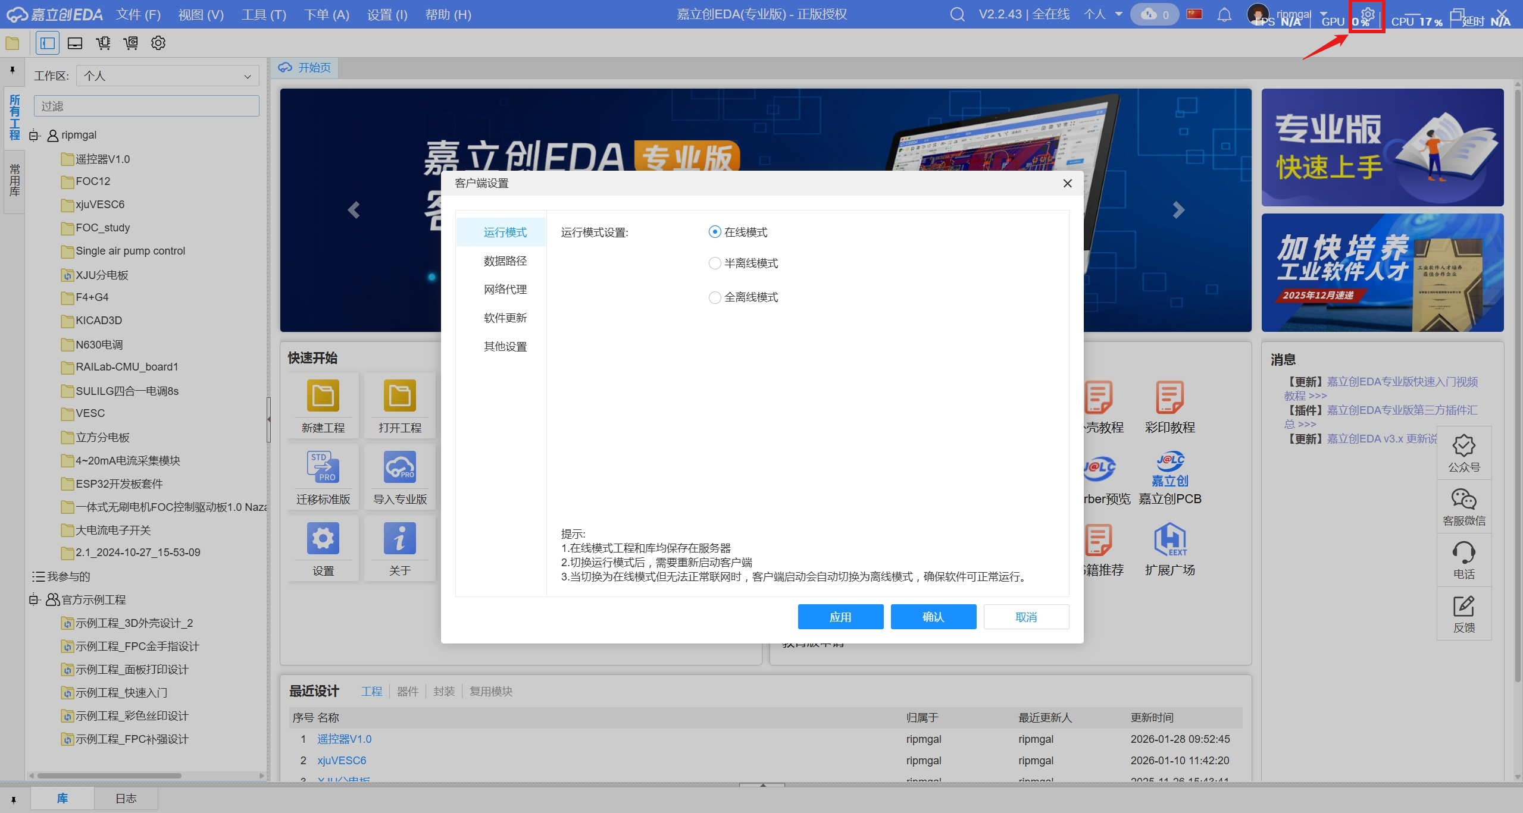Click the 迁移标准版 migration icon
1523x813 pixels.
pos(322,468)
